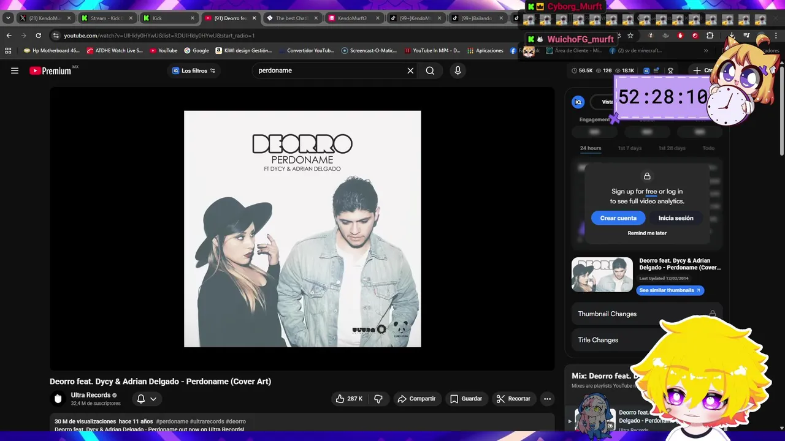The height and width of the screenshot is (441, 785).
Task: Select the Todo analytics tab
Action: 708,148
